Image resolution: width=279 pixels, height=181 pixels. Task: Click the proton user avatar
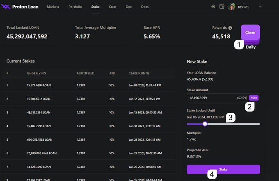click(x=231, y=7)
